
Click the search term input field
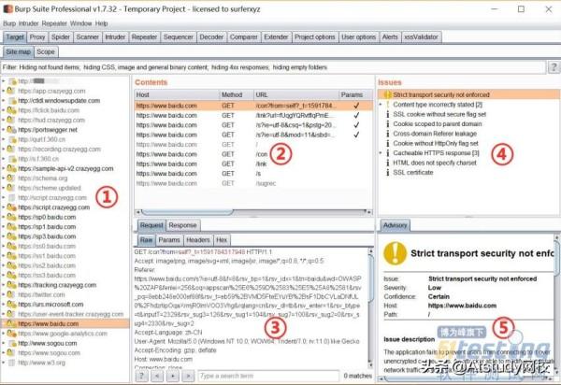click(268, 376)
